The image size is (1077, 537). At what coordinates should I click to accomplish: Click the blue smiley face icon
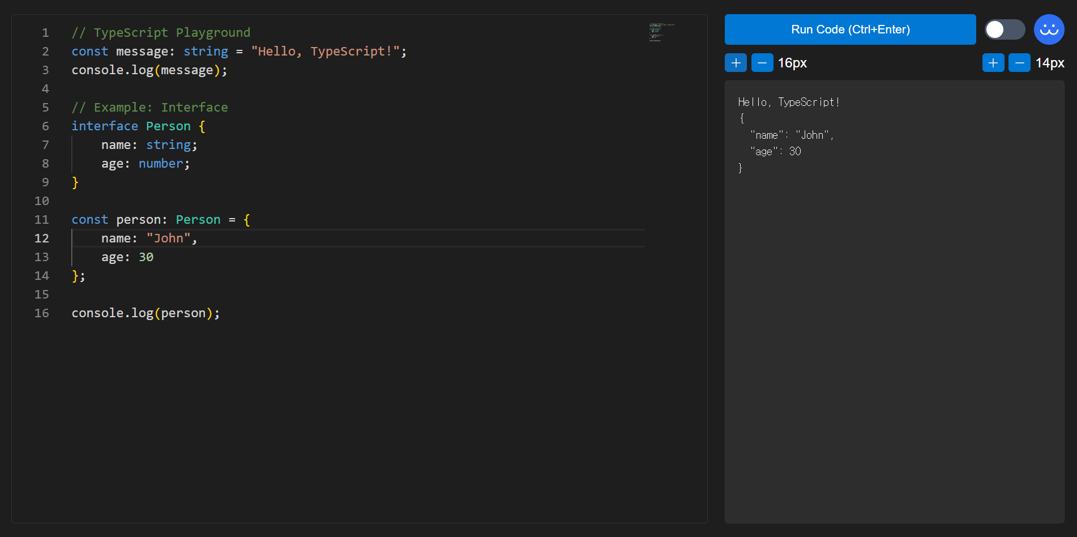click(x=1049, y=29)
